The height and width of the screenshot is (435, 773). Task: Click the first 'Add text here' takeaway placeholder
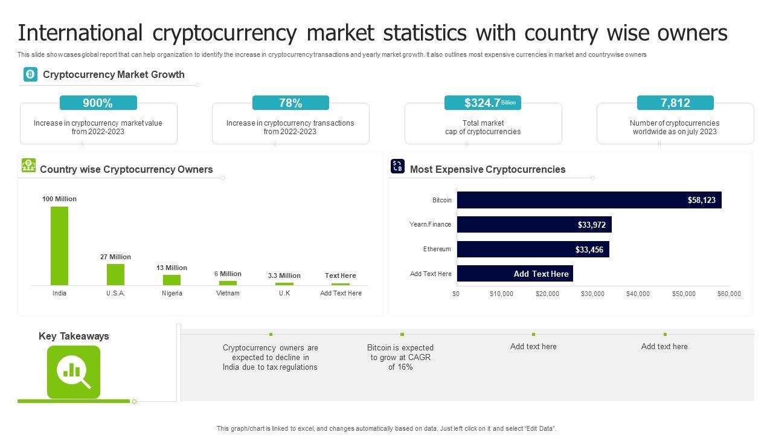tap(533, 346)
